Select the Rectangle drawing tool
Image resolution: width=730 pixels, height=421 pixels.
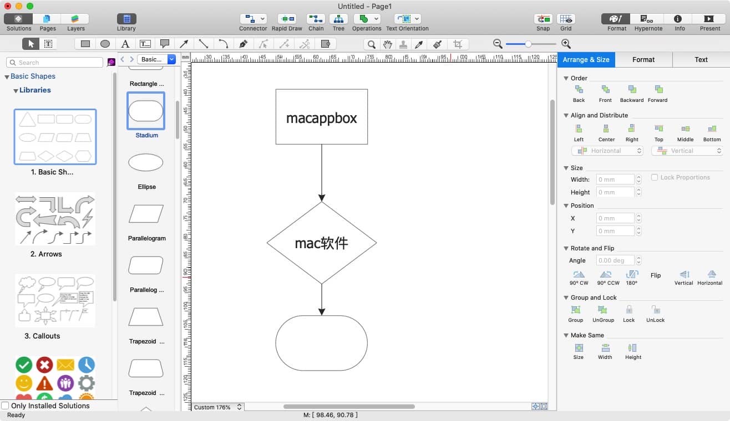click(x=85, y=44)
